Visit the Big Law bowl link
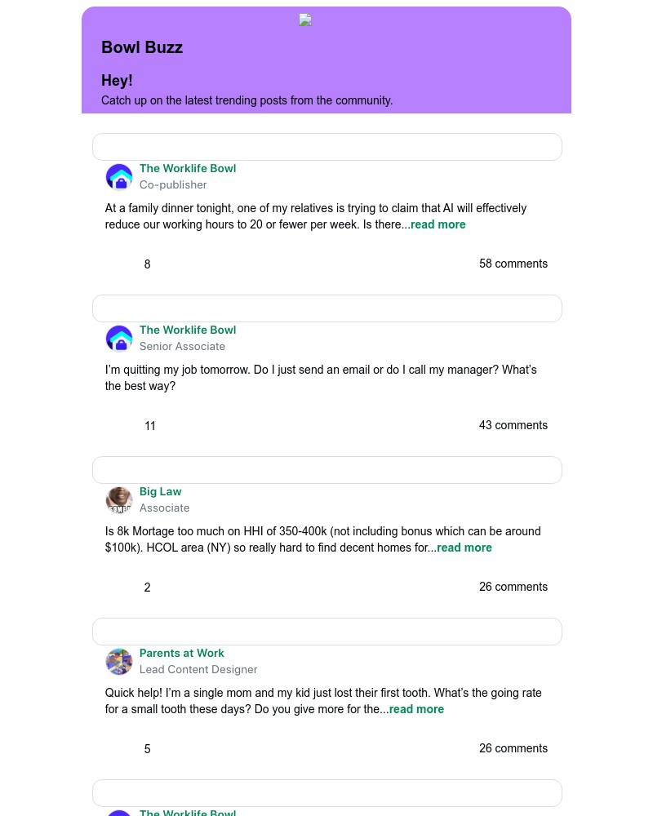The width and height of the screenshot is (653, 816). 161,492
